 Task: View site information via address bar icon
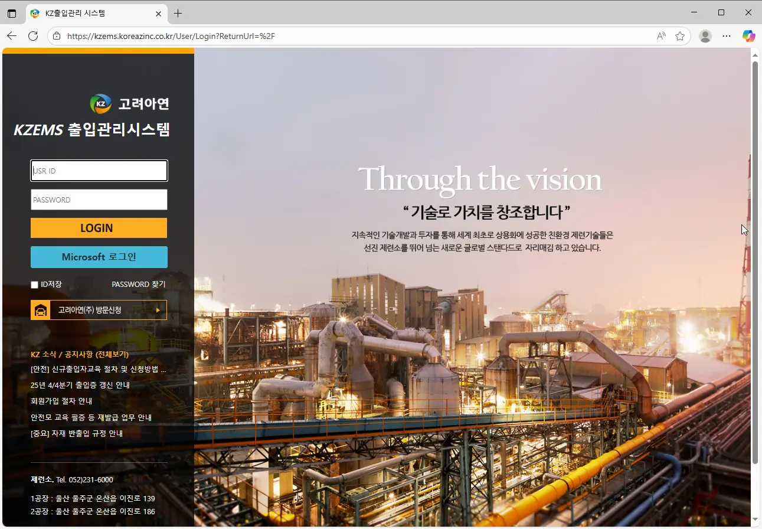pyautogui.click(x=56, y=35)
